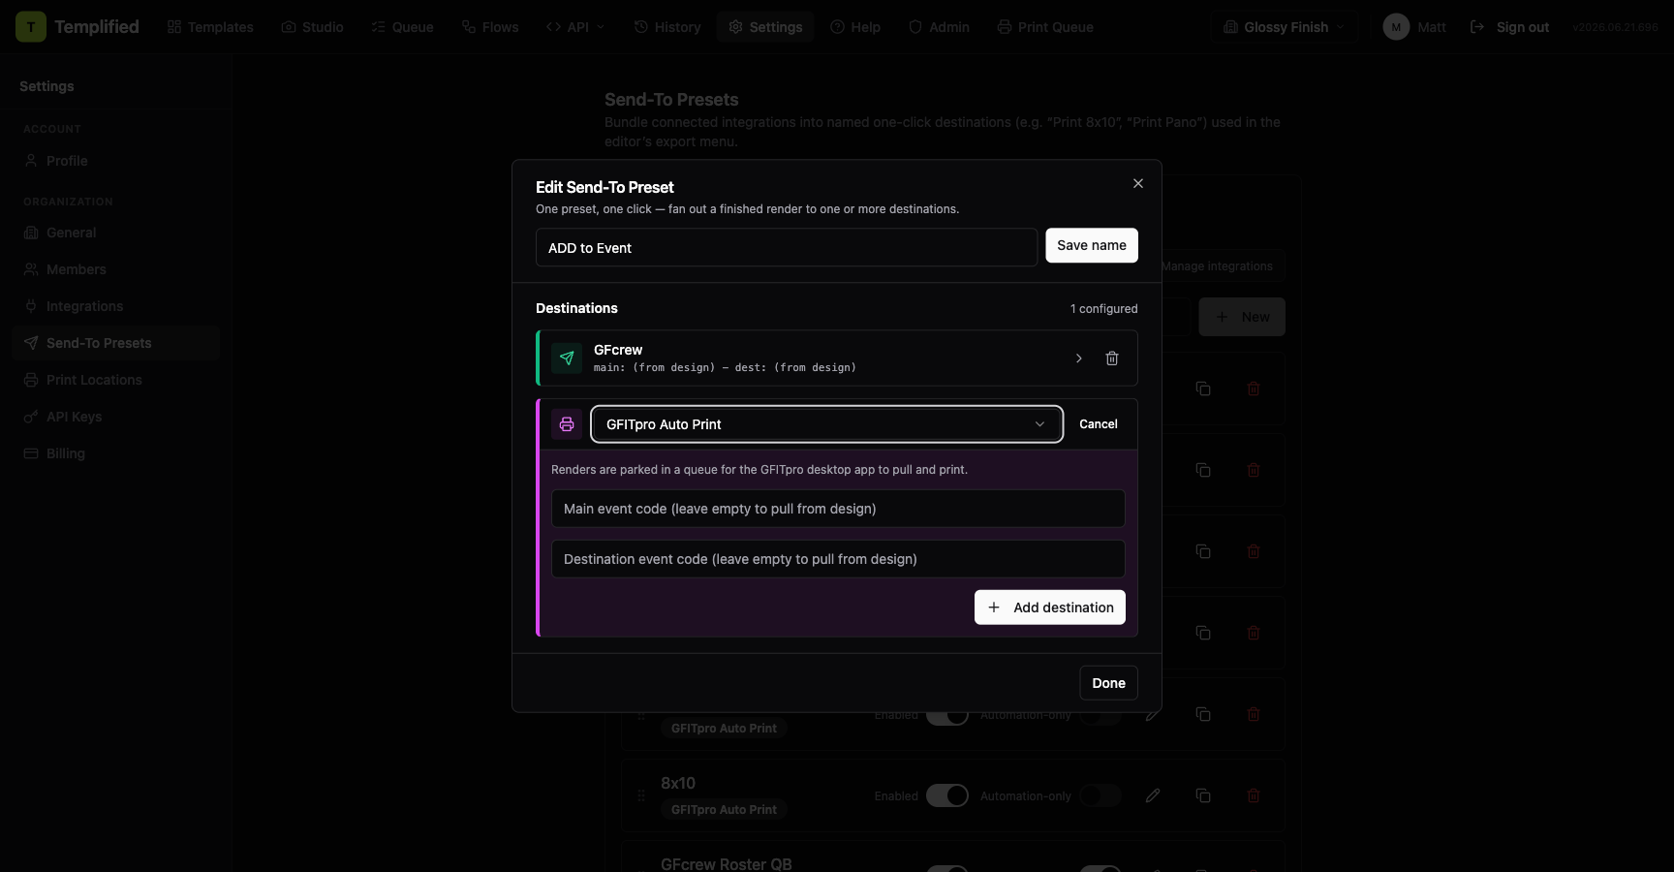Click the API code brackets icon
The image size is (1674, 872).
click(x=554, y=27)
